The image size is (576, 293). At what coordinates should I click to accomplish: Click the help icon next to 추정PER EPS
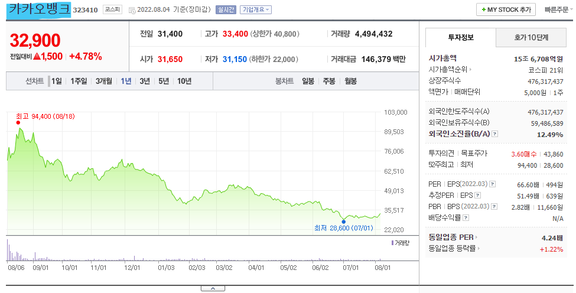477,196
